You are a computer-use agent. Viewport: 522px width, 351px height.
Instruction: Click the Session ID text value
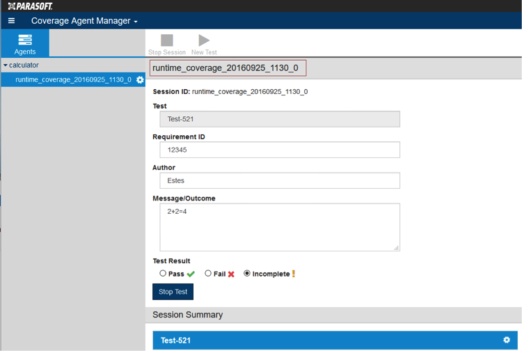coord(250,91)
